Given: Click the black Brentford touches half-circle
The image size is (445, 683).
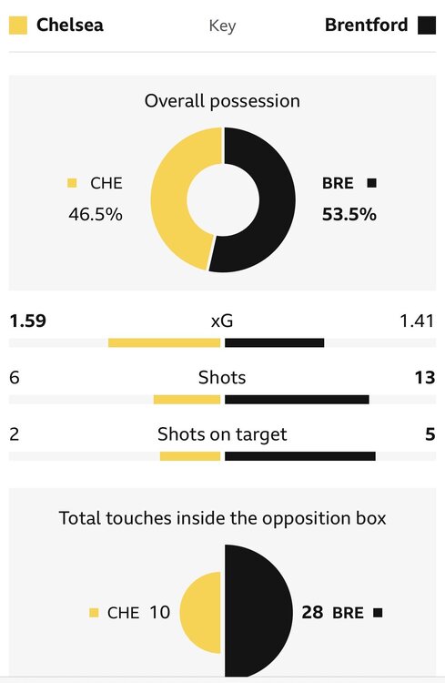Looking at the screenshot, I should (x=258, y=612).
